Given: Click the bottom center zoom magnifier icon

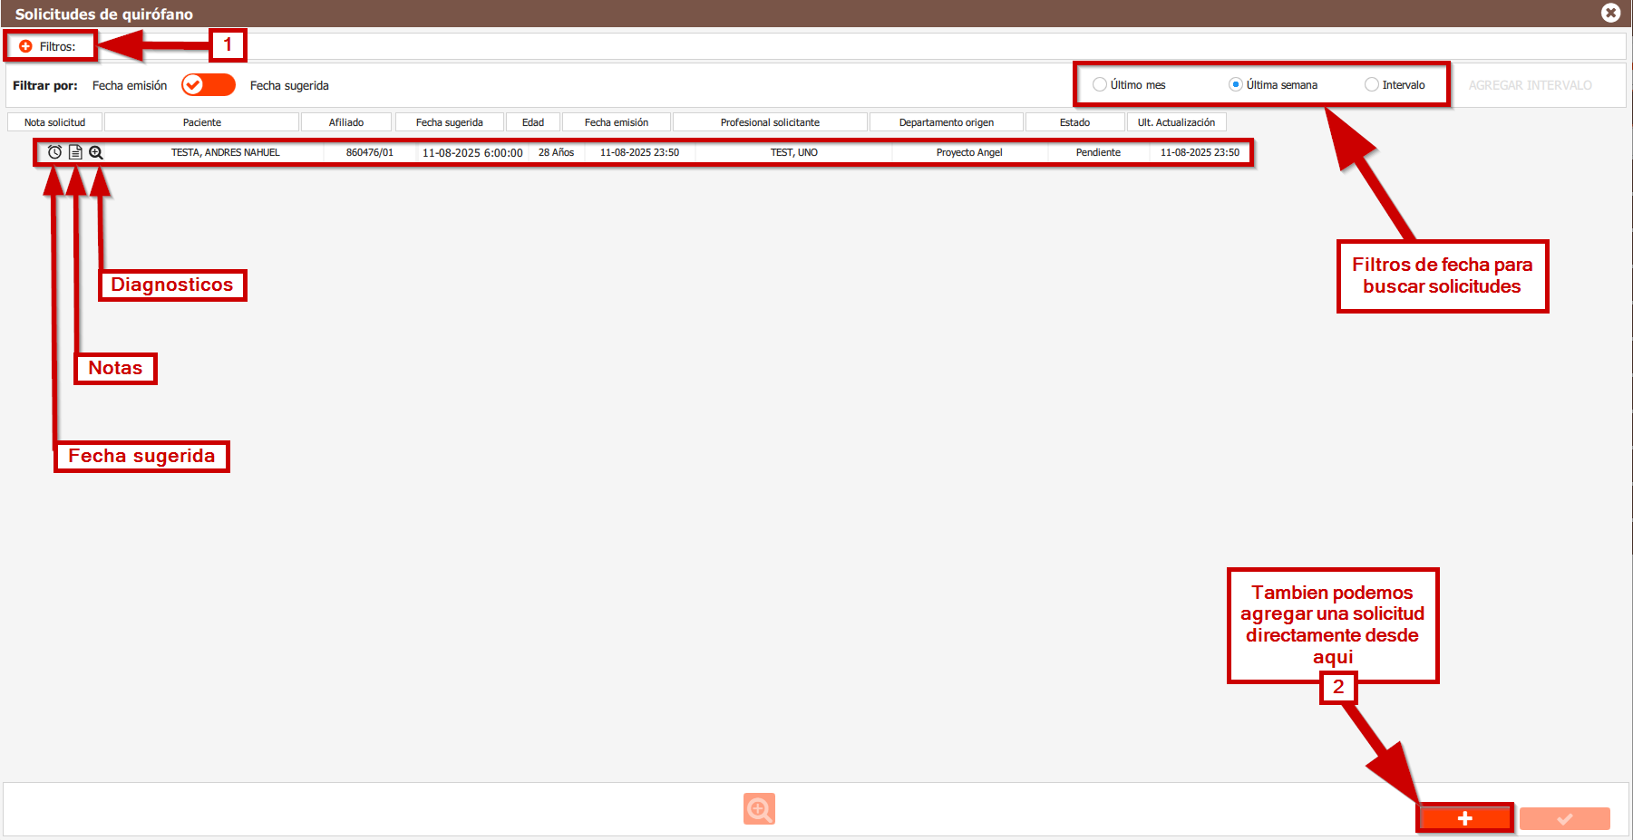Looking at the screenshot, I should (x=759, y=808).
